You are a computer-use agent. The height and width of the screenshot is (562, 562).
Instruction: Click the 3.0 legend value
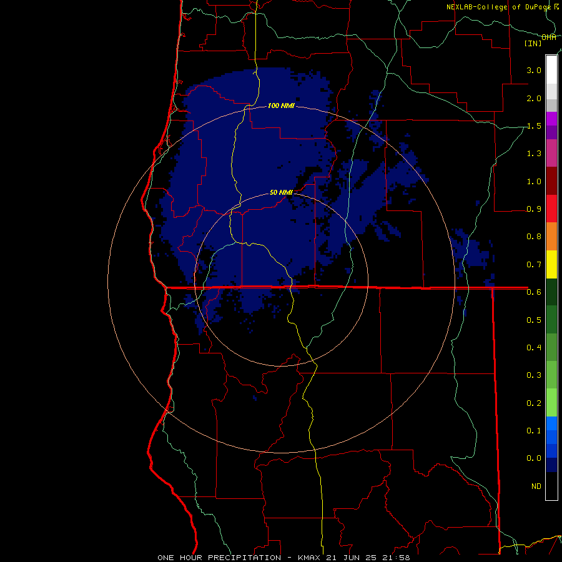coord(534,70)
